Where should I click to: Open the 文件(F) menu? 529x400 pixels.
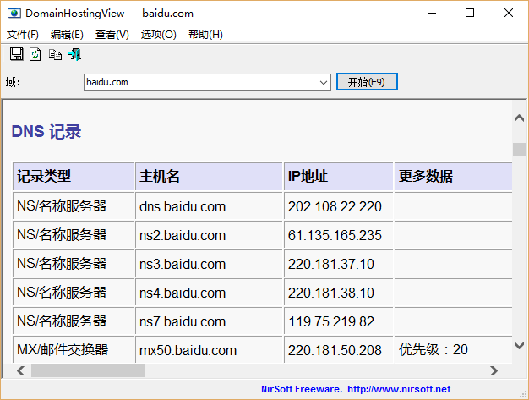[23, 34]
